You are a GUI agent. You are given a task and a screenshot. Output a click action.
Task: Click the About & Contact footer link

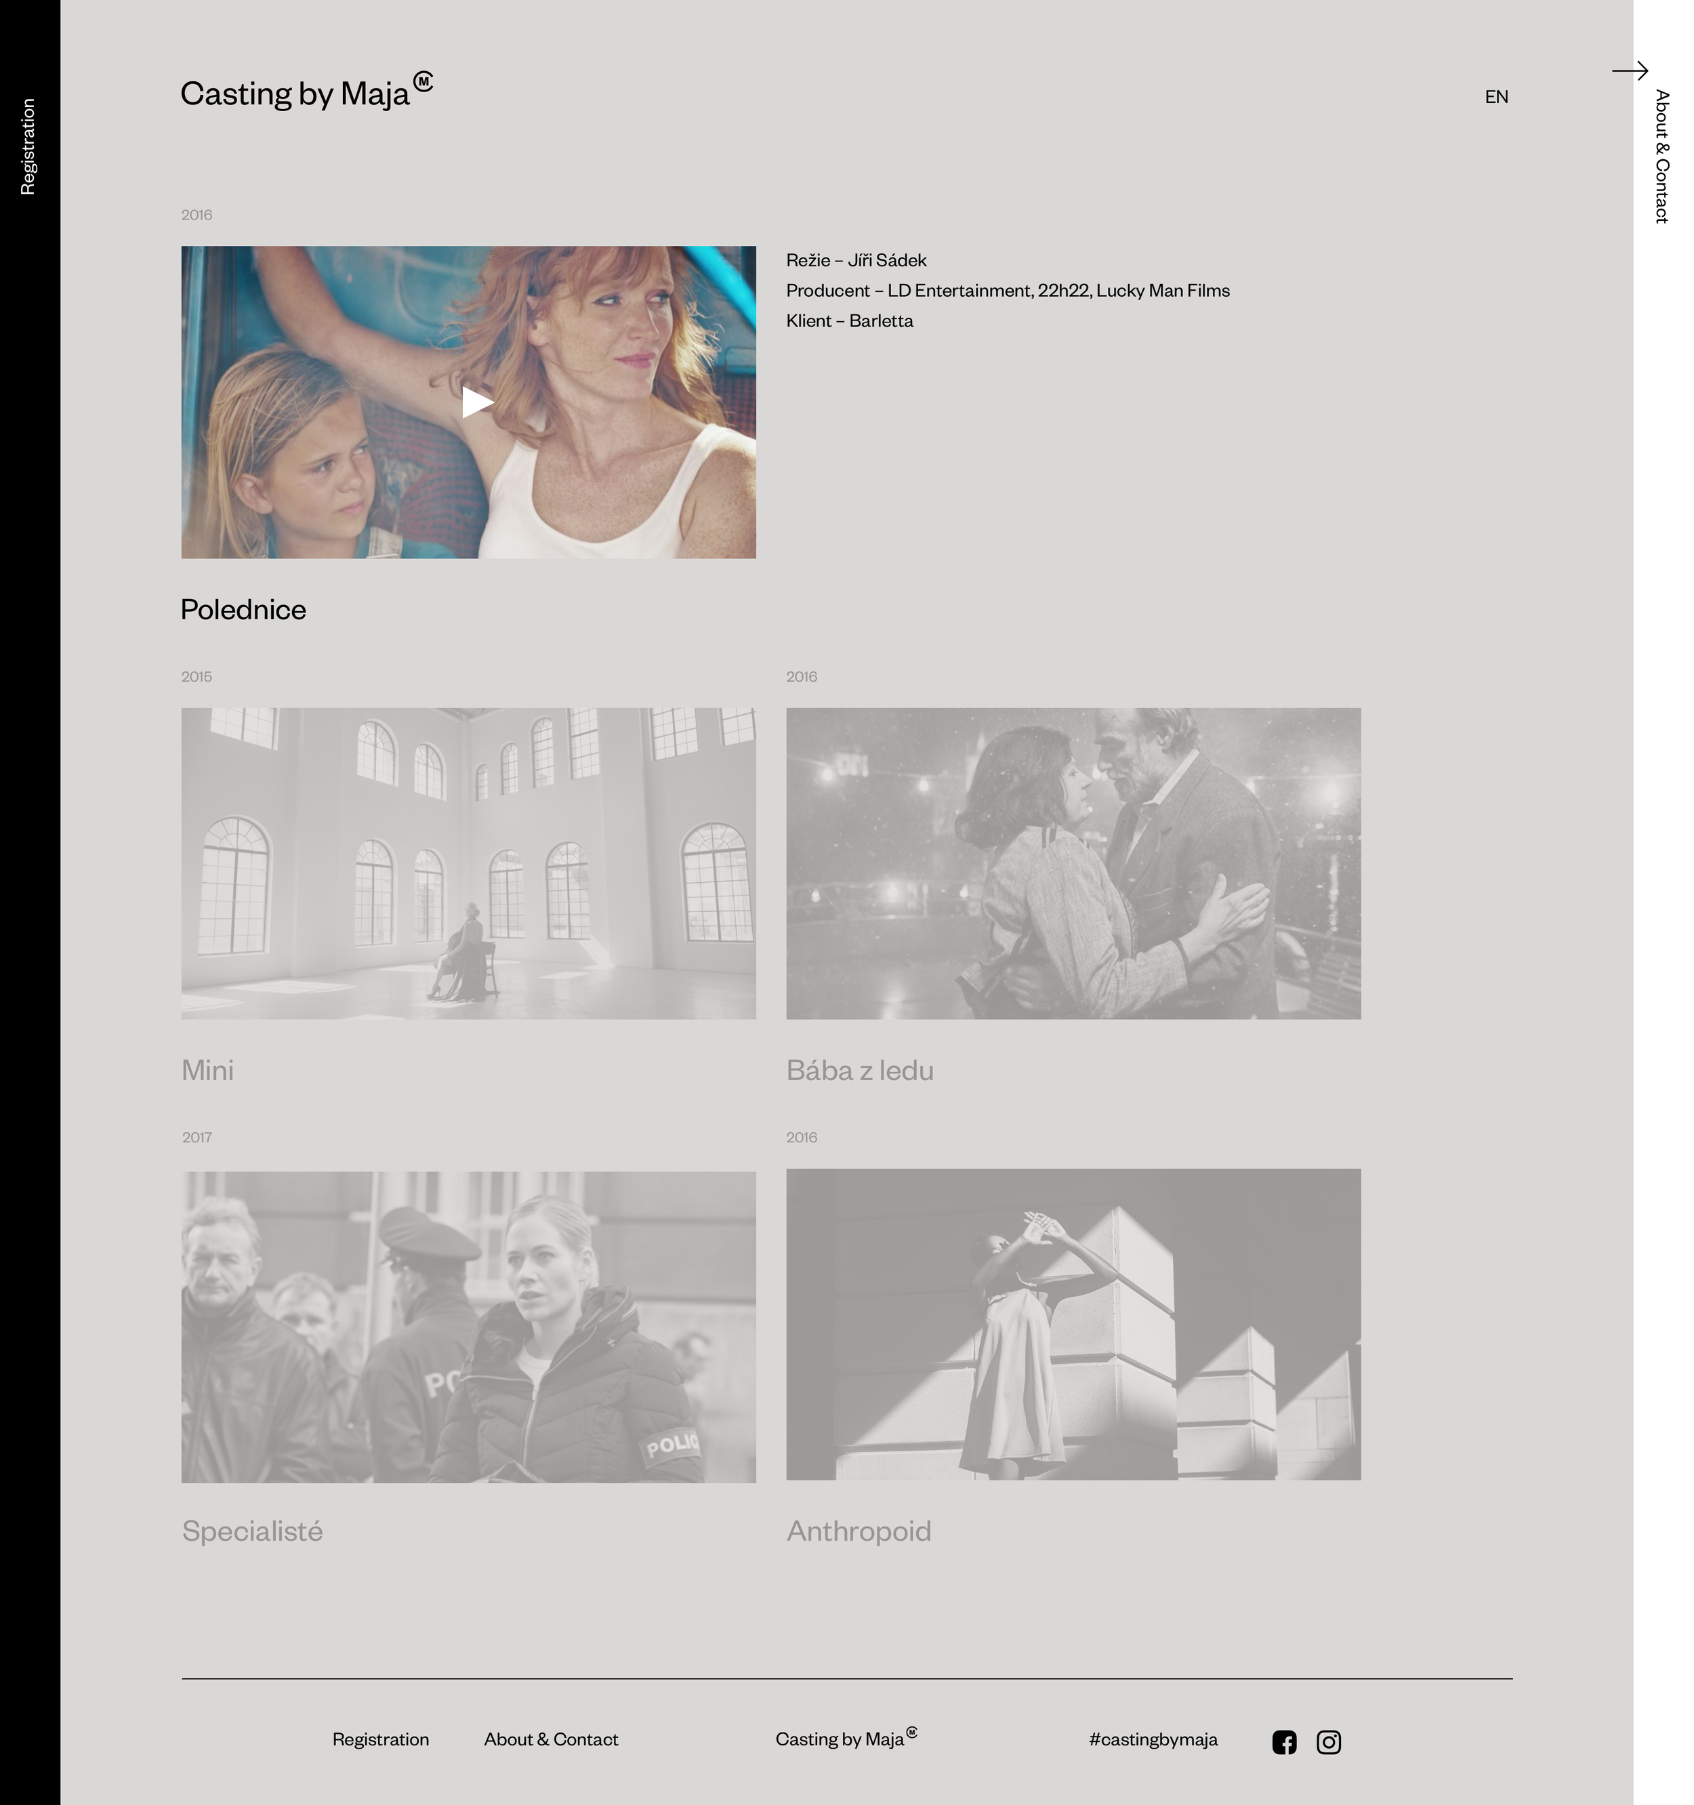pos(551,1739)
